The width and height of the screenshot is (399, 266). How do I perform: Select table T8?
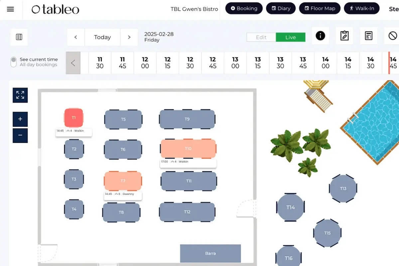[x=121, y=212]
